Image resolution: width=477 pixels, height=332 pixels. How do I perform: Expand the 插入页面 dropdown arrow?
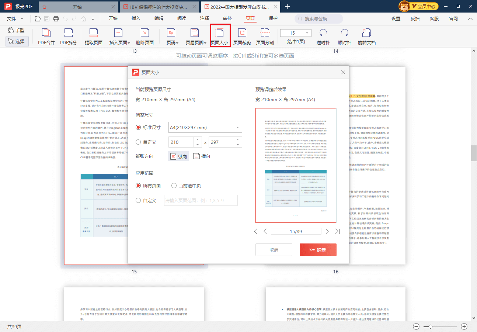129,43
